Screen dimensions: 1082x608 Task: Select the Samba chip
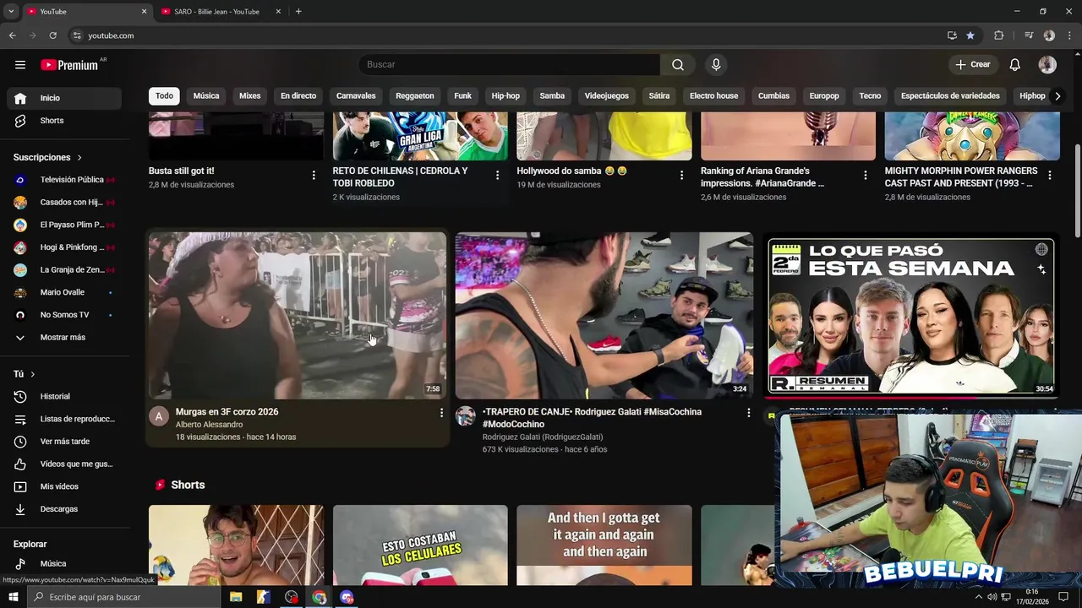[552, 96]
